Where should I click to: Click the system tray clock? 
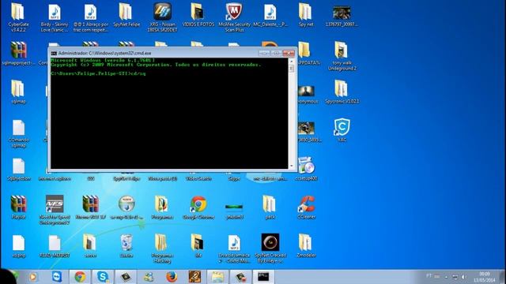click(485, 277)
